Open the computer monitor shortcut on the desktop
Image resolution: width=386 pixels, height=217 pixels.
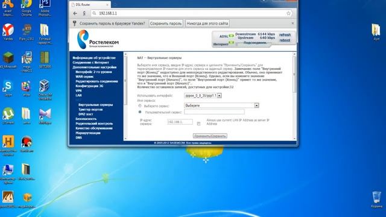pyautogui.click(x=8, y=174)
